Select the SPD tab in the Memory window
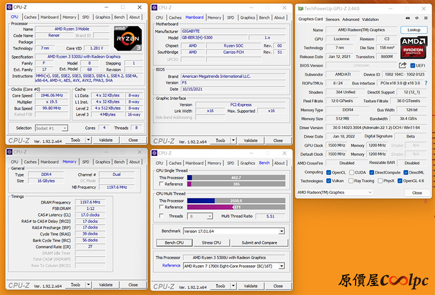The image size is (435, 295). click(x=86, y=162)
